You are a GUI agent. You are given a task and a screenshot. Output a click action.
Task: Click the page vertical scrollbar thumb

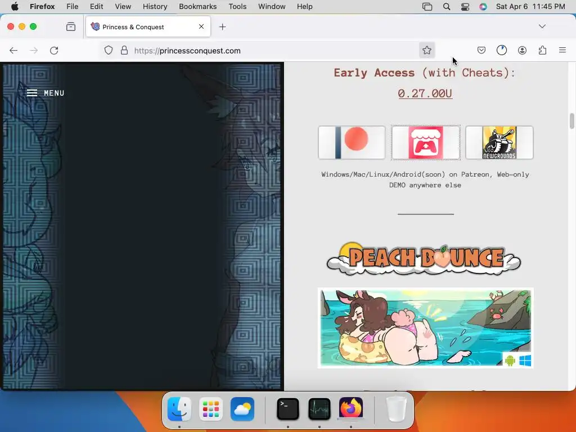tap(571, 121)
